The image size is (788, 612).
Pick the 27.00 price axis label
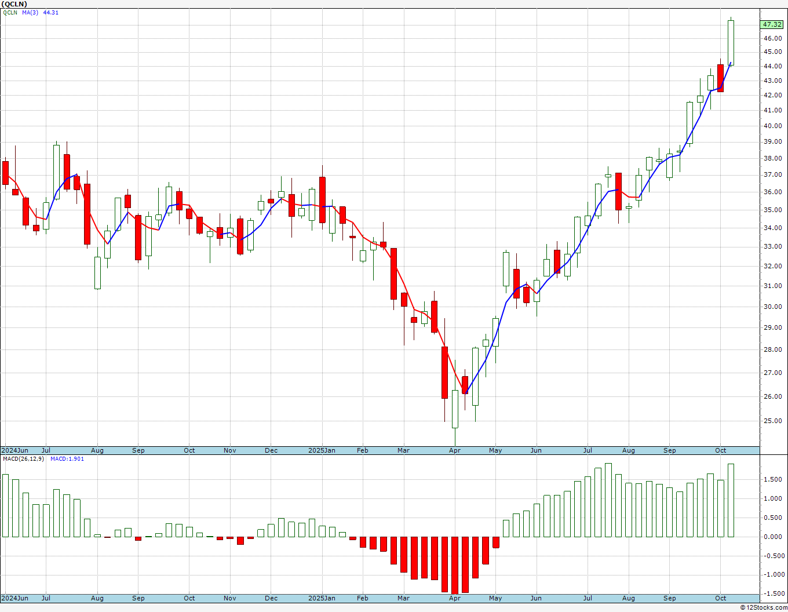[x=772, y=373]
